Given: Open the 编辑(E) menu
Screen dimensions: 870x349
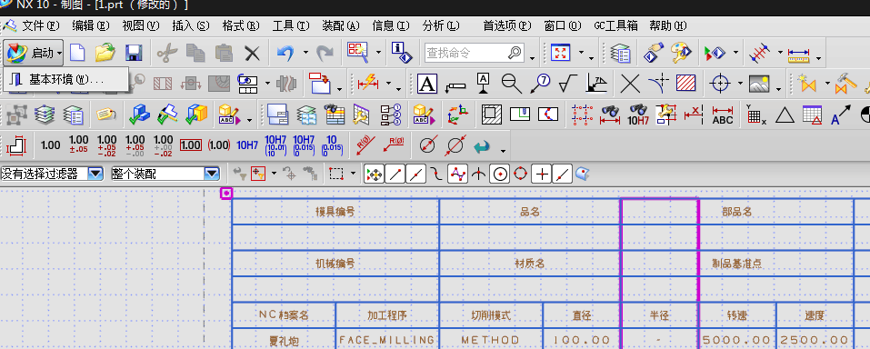Looking at the screenshot, I should tap(90, 25).
